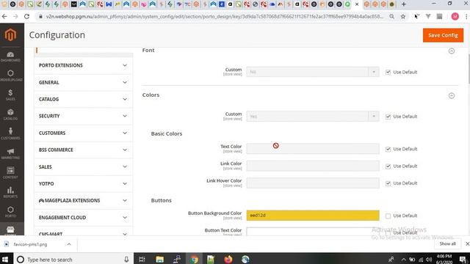Open the Chrome profile avatar
This screenshot has height=264, width=470.
coord(455,17)
